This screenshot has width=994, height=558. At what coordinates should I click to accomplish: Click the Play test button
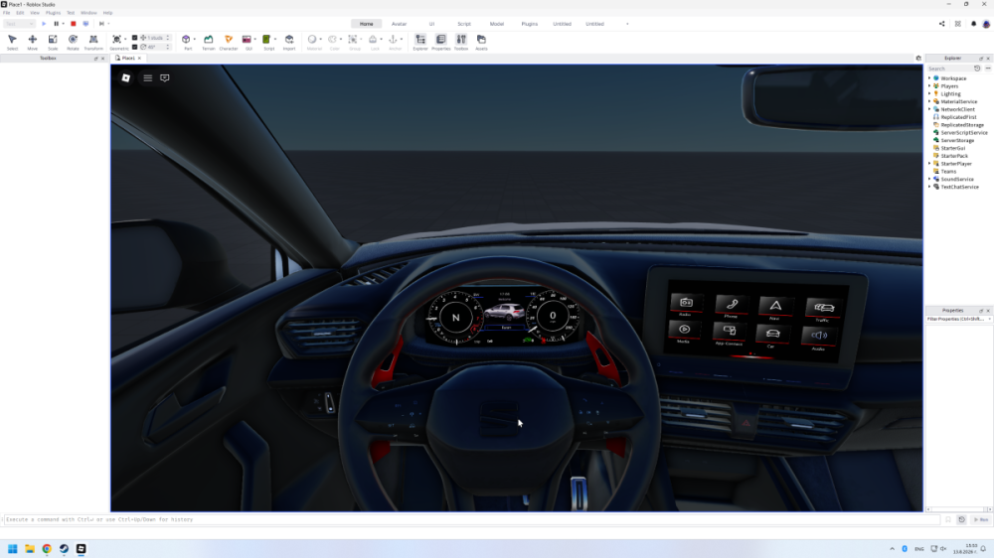pos(44,24)
